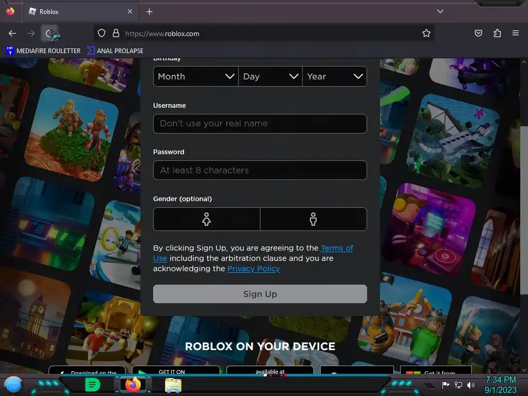This screenshot has width=528, height=396.
Task: Click the DJ with headphones game thumbnail
Action: coord(431,229)
